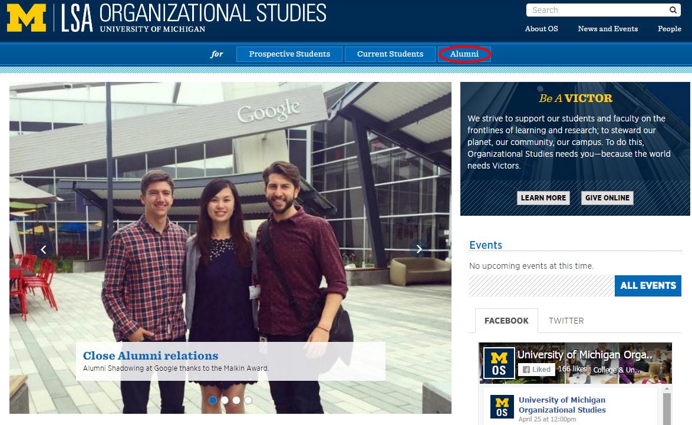Open the About OS page
Viewport: 692px width, 425px height.
tap(541, 29)
